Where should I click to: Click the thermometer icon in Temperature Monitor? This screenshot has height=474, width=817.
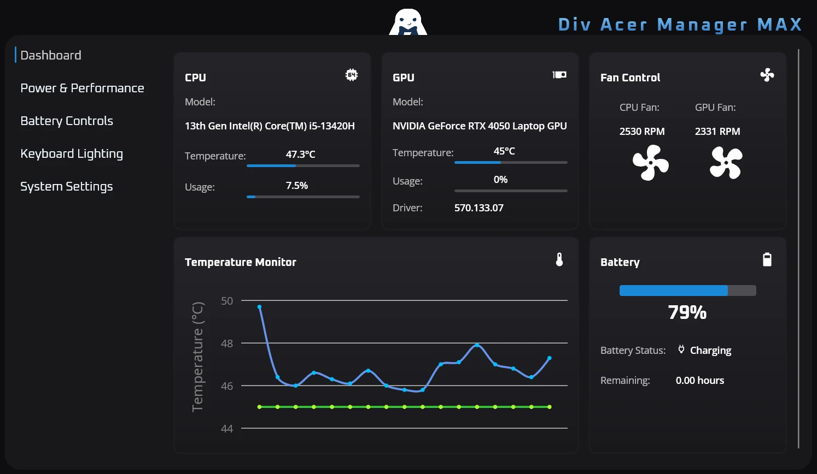tap(559, 259)
